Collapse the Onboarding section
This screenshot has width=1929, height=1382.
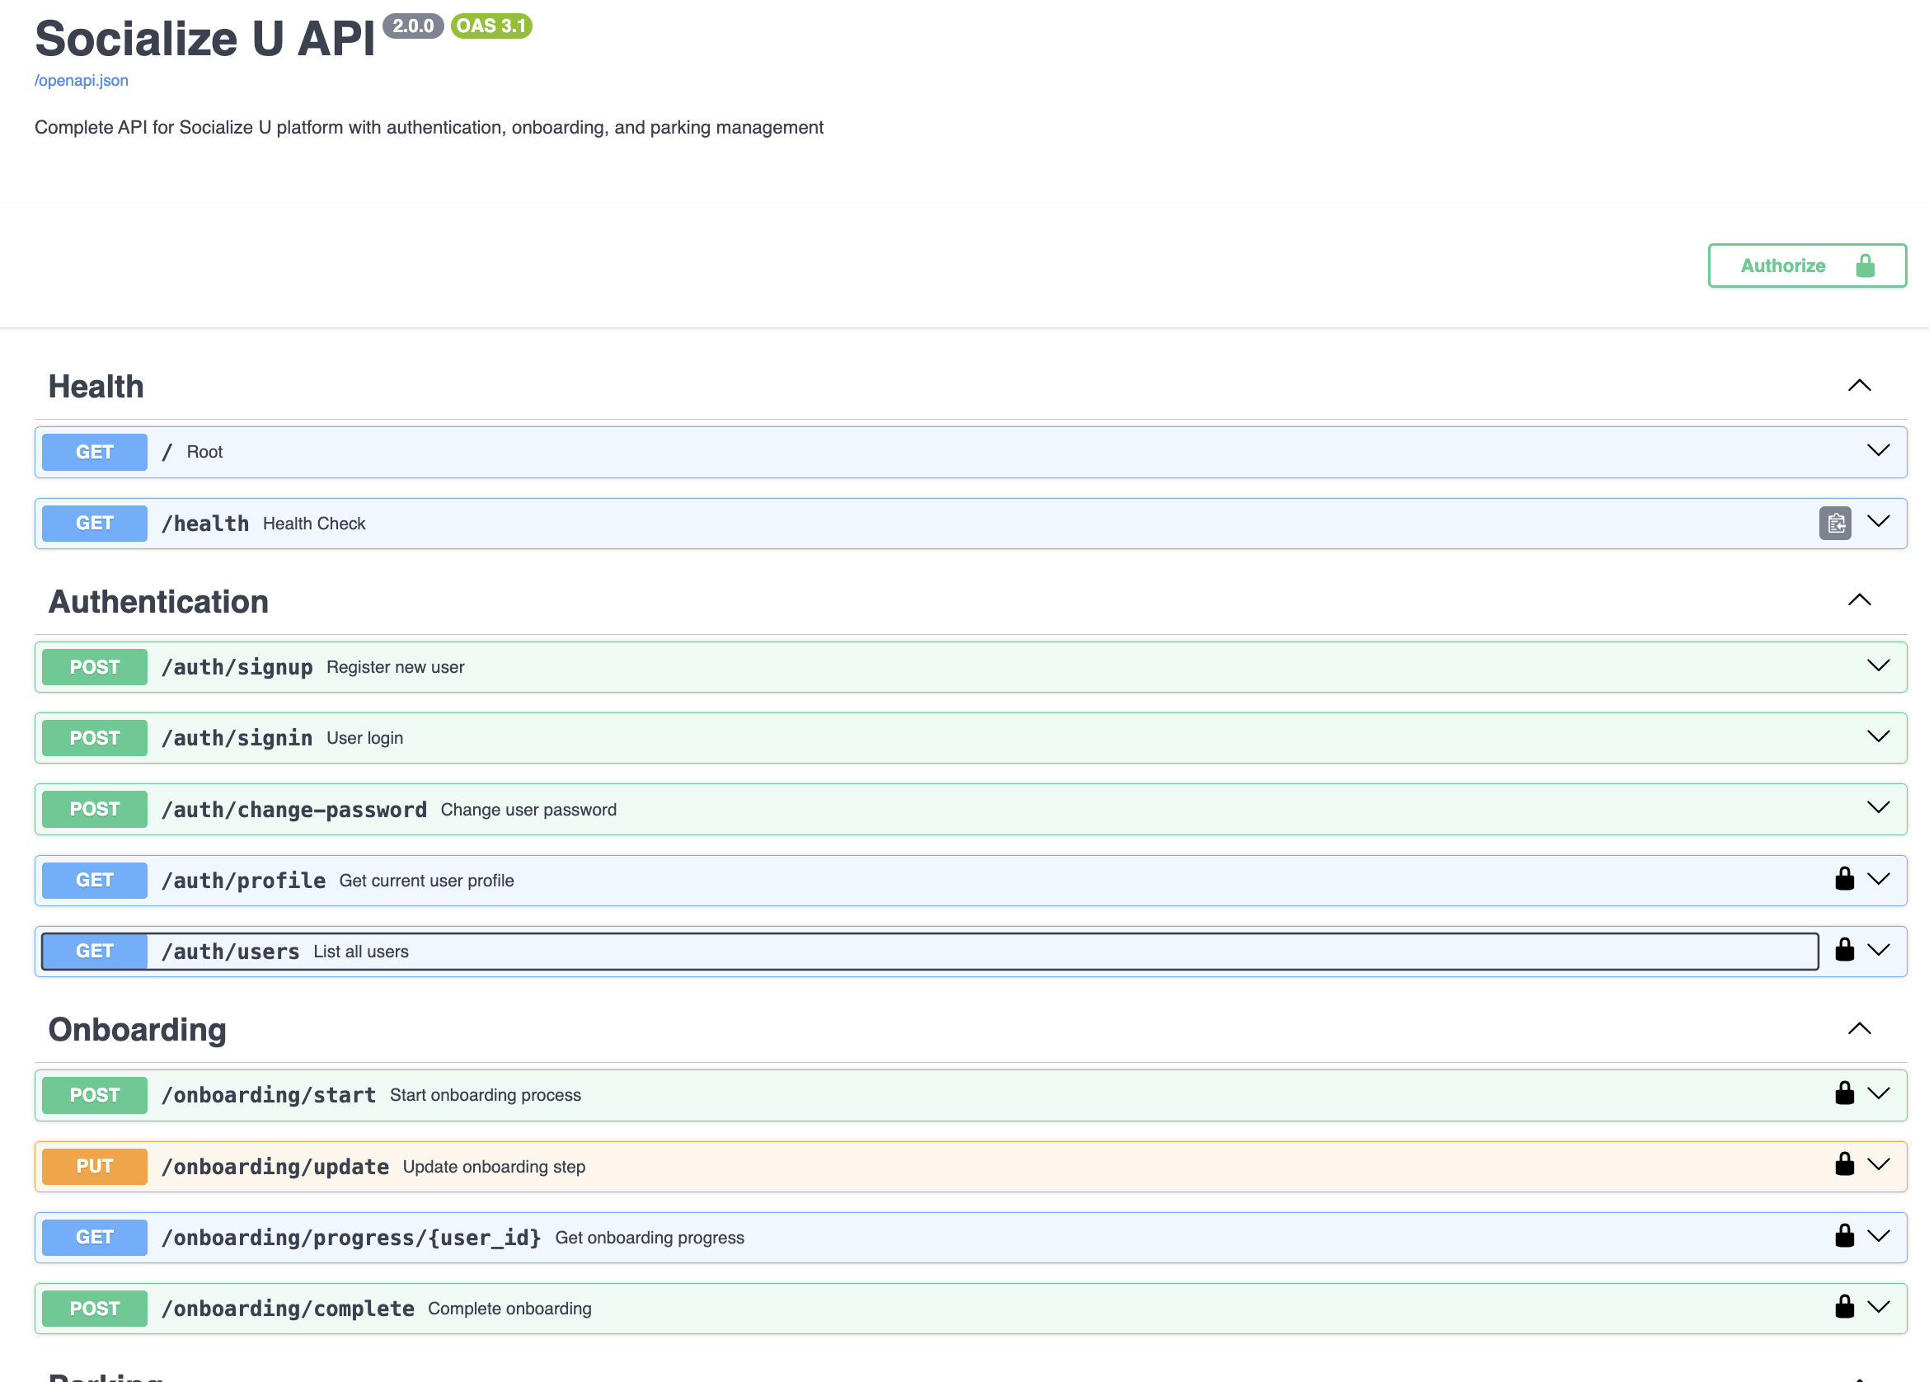coord(1859,1029)
